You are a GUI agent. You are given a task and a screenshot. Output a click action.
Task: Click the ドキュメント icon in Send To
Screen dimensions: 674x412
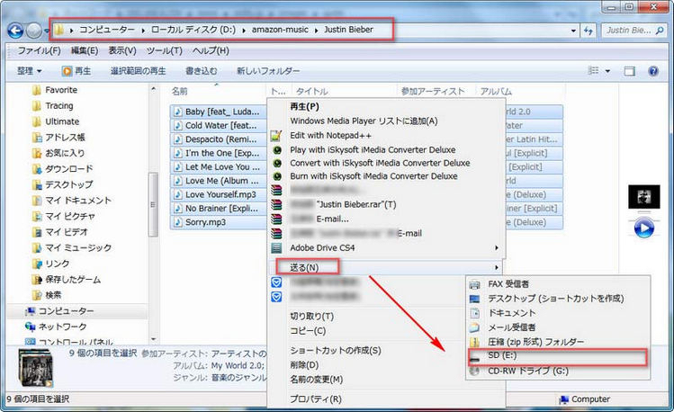[474, 313]
